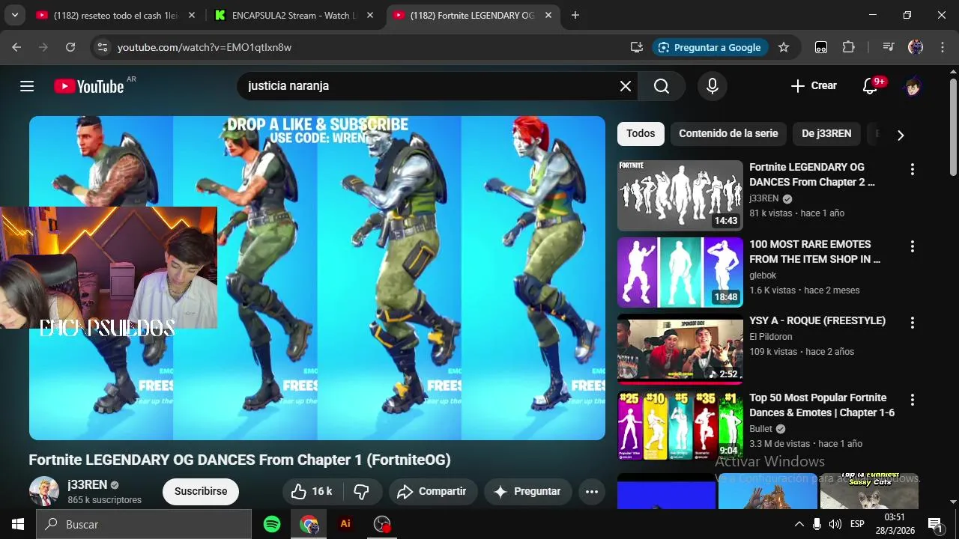This screenshot has width=959, height=539.
Task: Open the YouTube hamburger guide menu
Action: [x=27, y=86]
